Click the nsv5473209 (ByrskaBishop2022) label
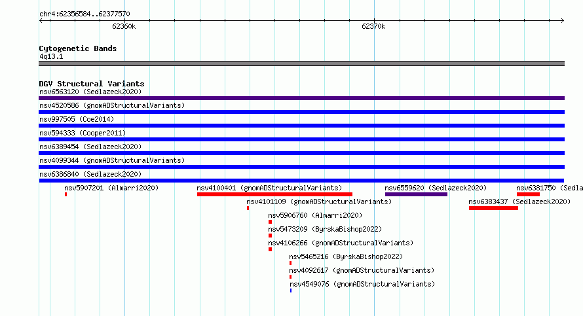583x316 pixels. [x=325, y=229]
